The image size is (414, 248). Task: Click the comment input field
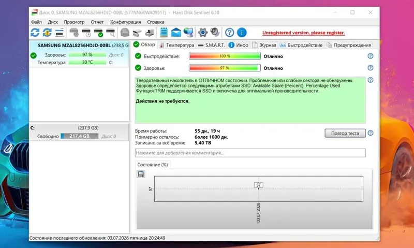coord(250,153)
